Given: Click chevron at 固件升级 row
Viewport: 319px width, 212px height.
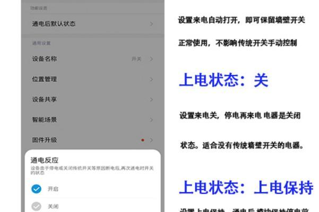Looking at the screenshot, I should [151, 140].
